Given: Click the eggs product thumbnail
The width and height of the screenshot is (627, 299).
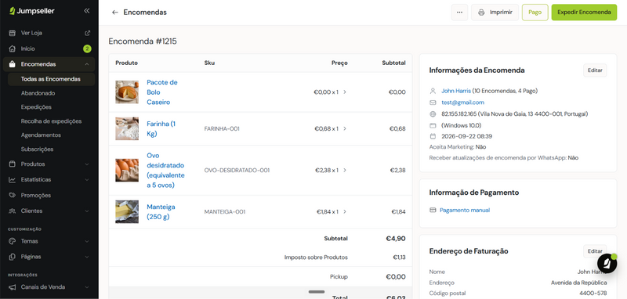Looking at the screenshot, I should click(127, 170).
